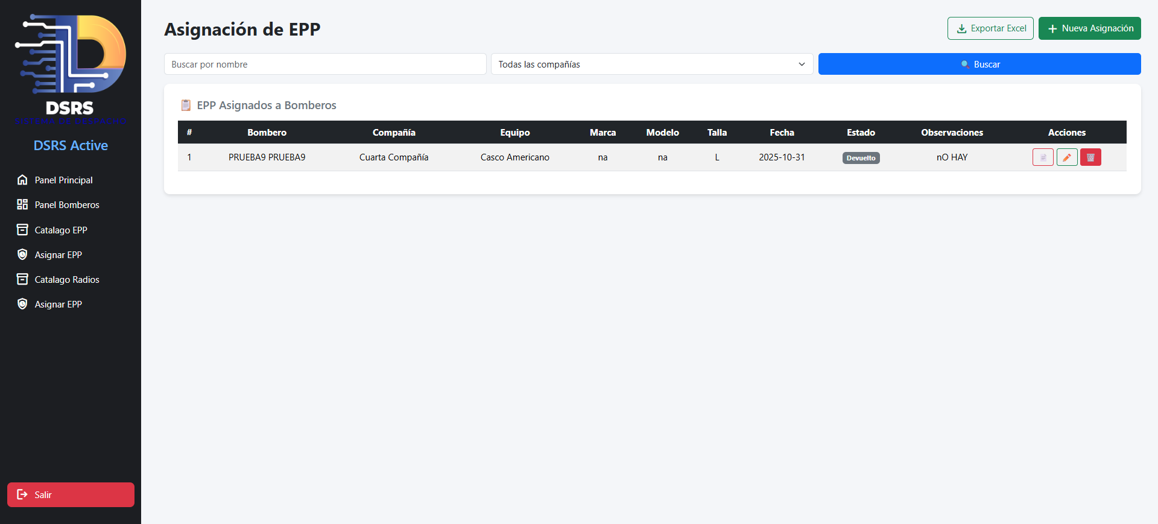Click the grid icon next to Panel Bomberos
The height and width of the screenshot is (524, 1158).
coord(22,204)
